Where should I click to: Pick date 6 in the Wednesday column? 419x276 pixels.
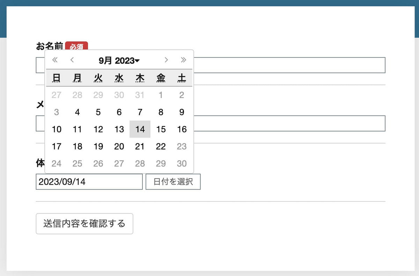point(119,112)
